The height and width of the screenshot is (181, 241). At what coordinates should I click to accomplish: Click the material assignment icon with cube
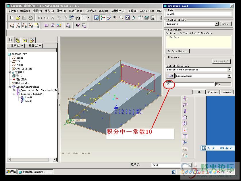click(x=185, y=155)
